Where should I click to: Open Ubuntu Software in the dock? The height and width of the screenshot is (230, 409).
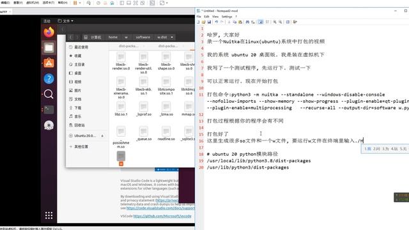49,63
